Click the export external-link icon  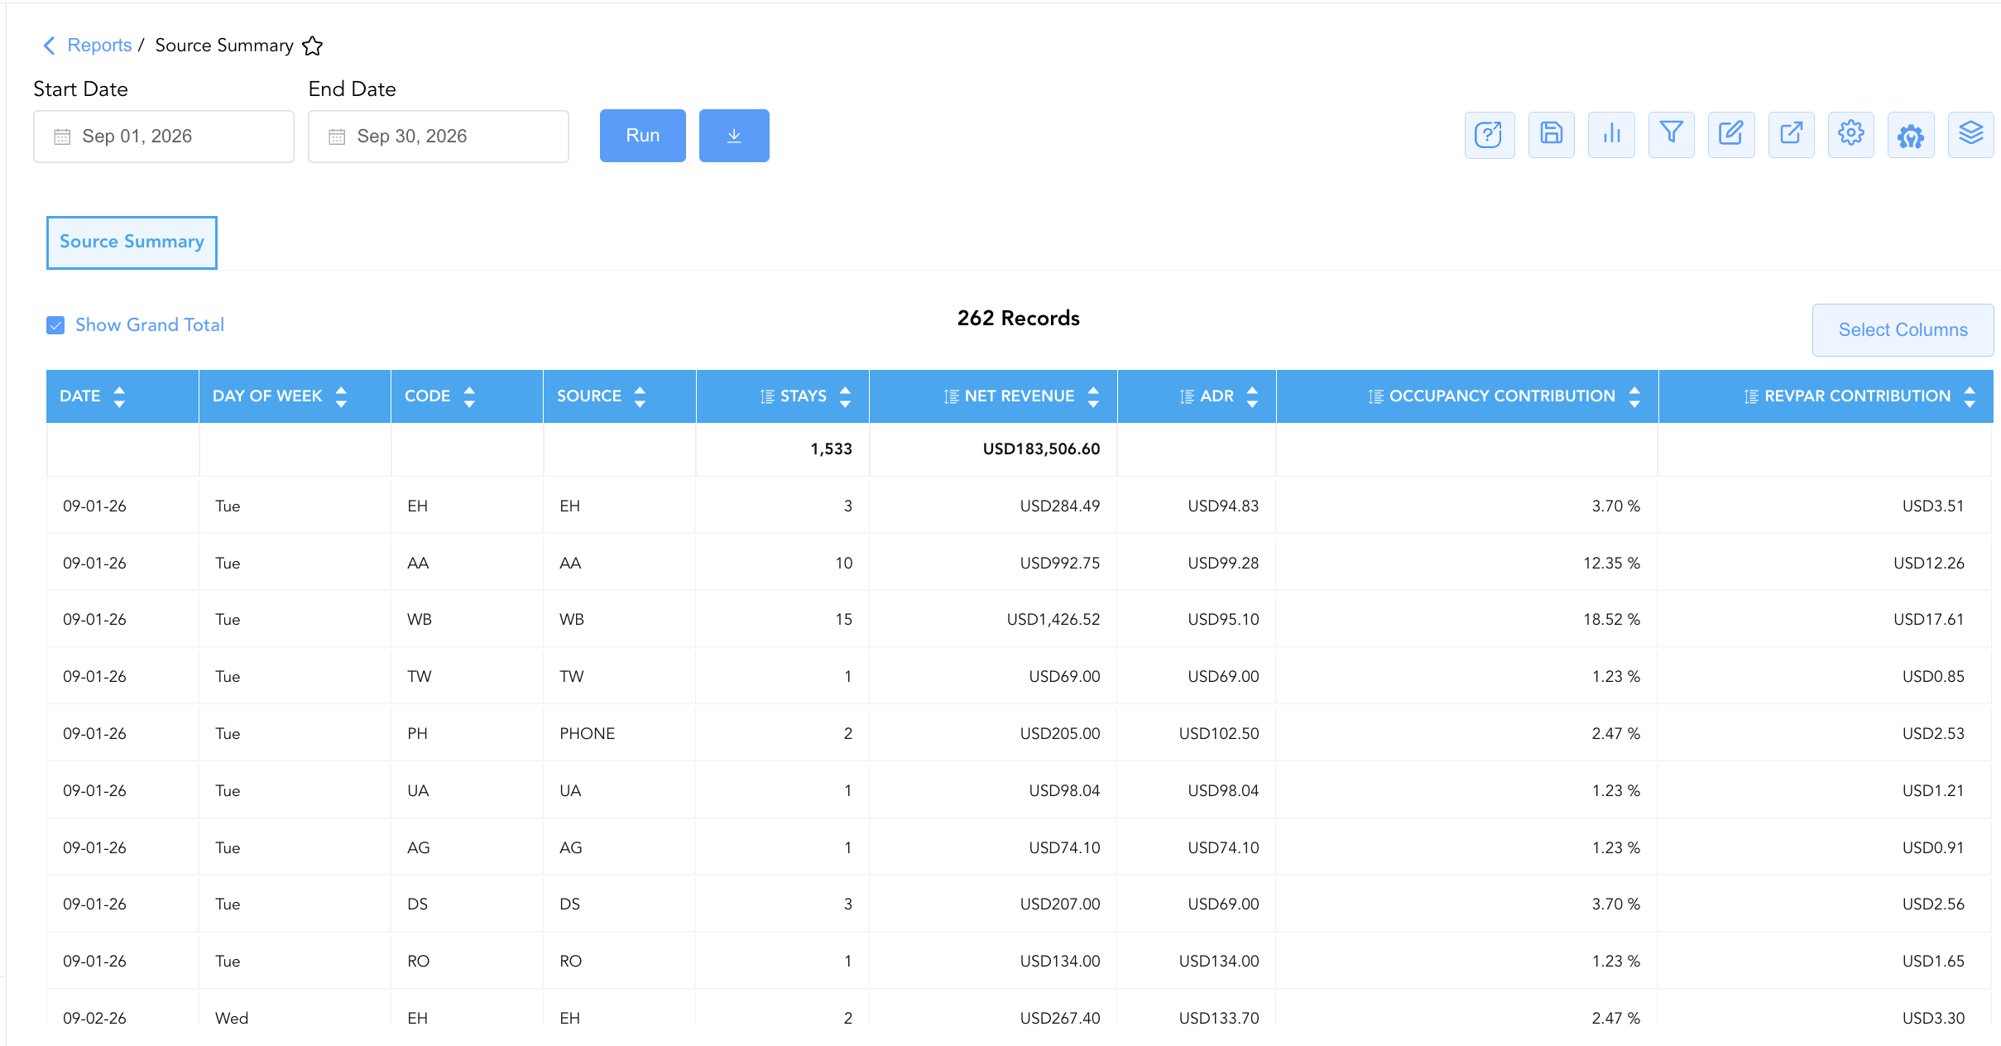1791,134
